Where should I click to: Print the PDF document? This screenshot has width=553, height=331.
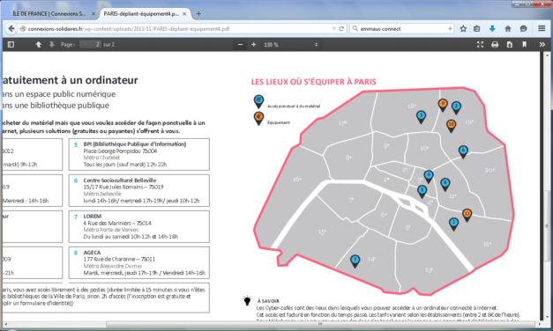(x=495, y=44)
